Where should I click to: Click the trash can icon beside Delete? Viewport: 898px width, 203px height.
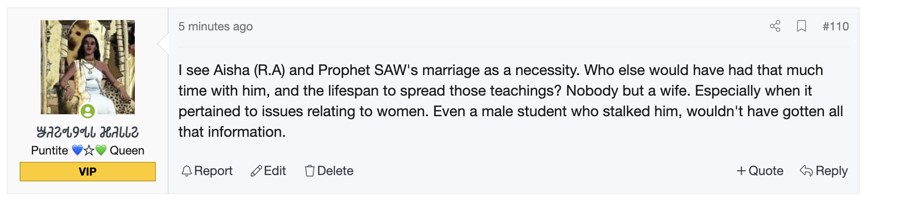(x=309, y=171)
